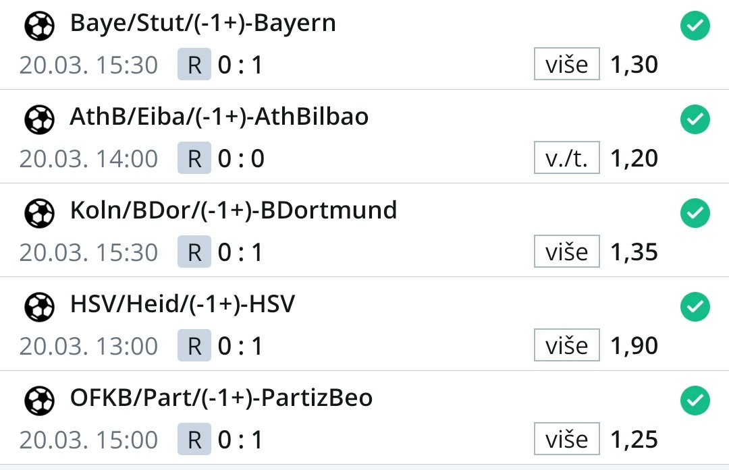The width and height of the screenshot is (729, 470).
Task: Select the R badge on AthBilbao row
Action: (x=194, y=158)
